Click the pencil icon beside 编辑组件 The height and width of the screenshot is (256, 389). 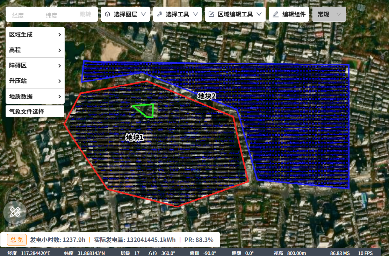click(x=276, y=14)
